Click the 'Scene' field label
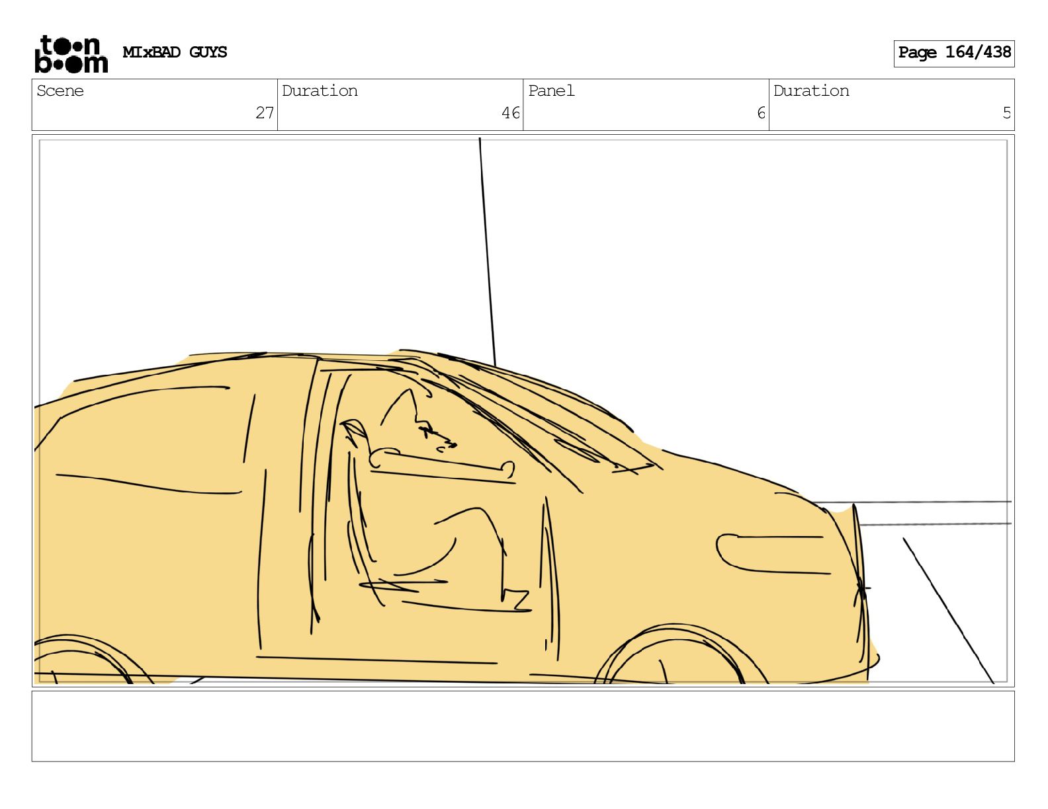This screenshot has width=1048, height=809. (x=60, y=91)
